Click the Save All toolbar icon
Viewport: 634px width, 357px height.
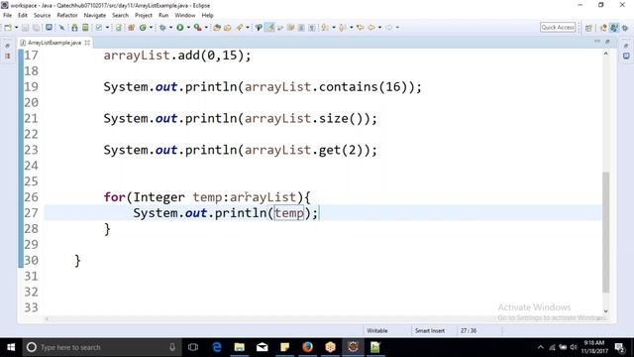37,28
